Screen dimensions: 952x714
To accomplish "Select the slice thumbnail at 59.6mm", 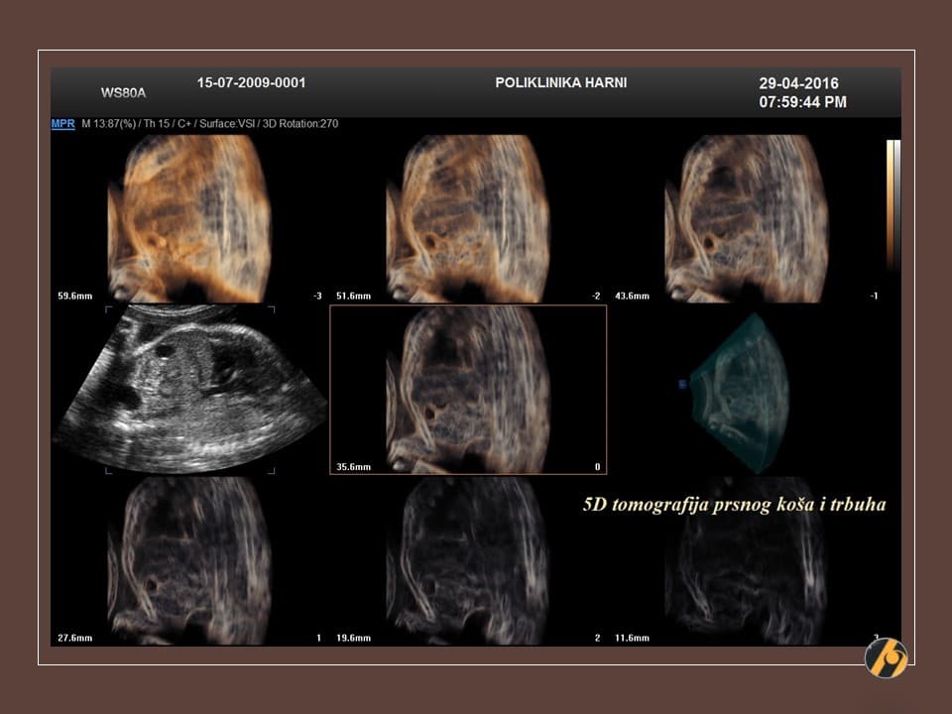I will tap(188, 218).
